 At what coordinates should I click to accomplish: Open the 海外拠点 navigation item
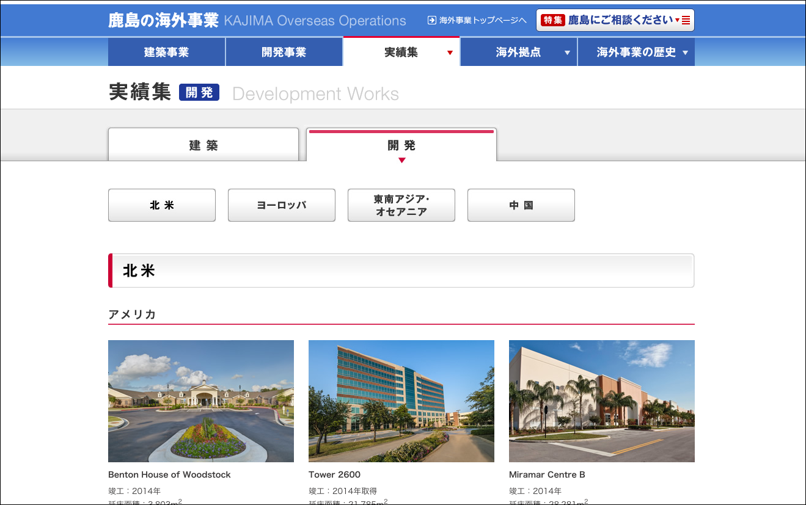519,52
